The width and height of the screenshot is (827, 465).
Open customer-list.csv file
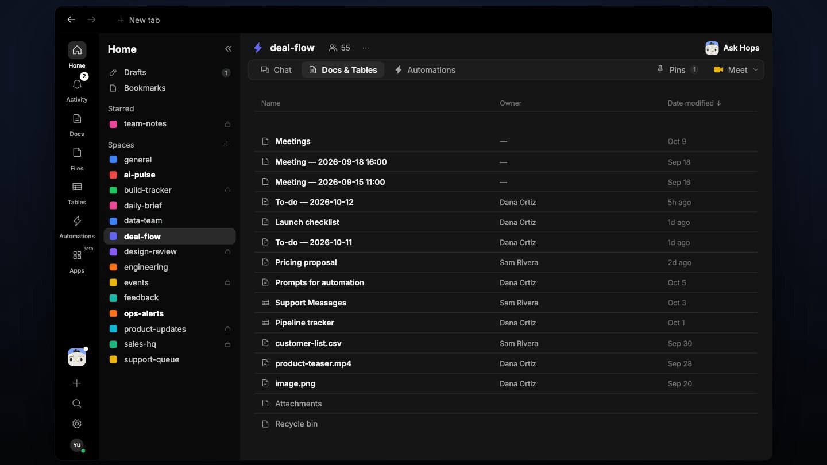coord(506,343)
